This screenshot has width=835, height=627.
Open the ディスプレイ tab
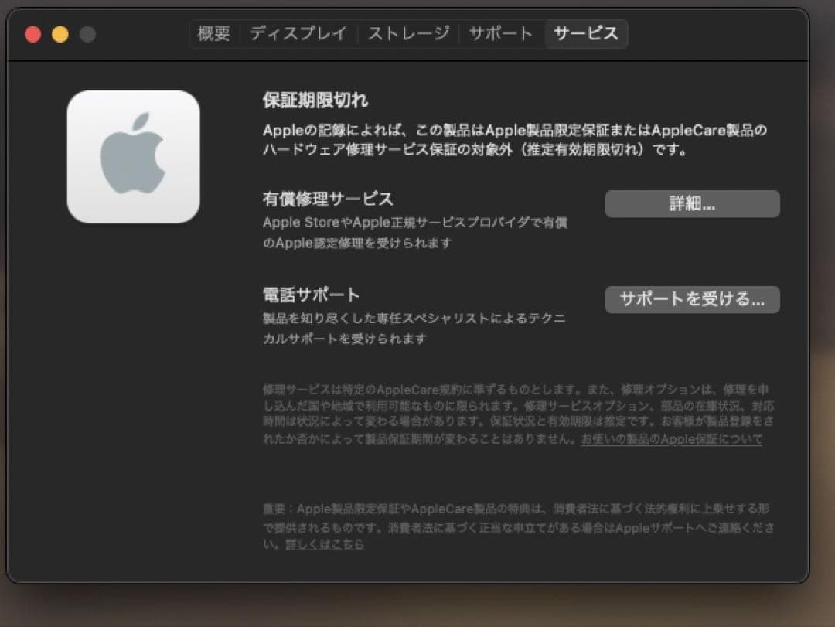click(298, 33)
